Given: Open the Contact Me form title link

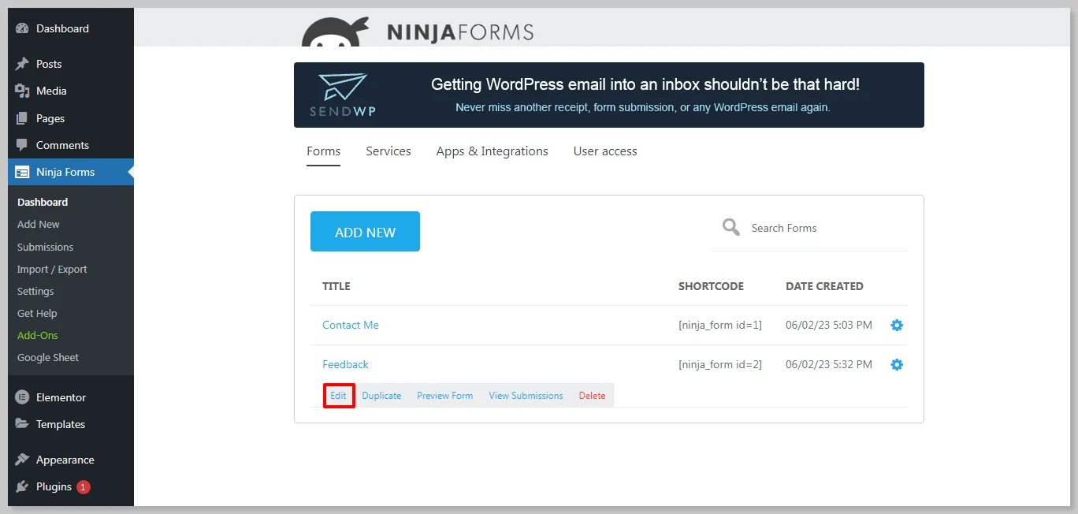Looking at the screenshot, I should 351,326.
